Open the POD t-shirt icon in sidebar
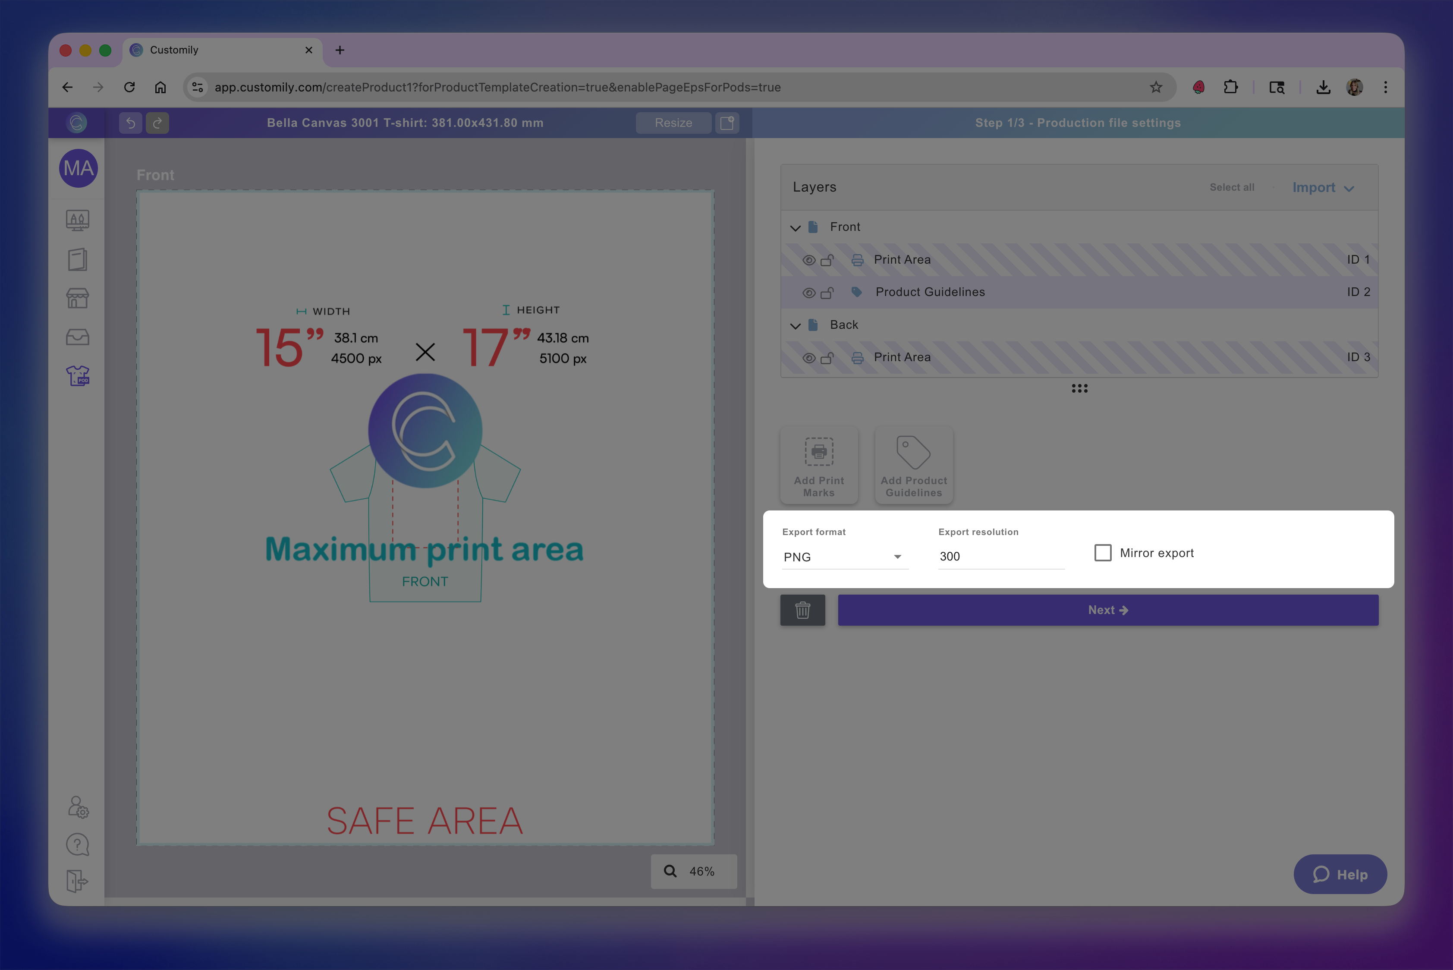The width and height of the screenshot is (1453, 970). (78, 375)
